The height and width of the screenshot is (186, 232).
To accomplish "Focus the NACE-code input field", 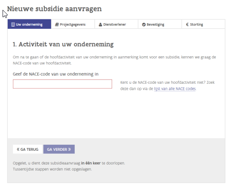I will [62, 84].
